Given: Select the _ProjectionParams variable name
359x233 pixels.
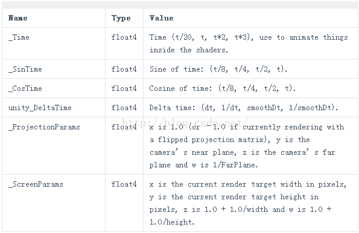Looking at the screenshot, I should (44, 127).
